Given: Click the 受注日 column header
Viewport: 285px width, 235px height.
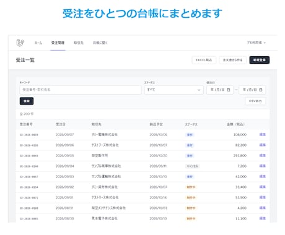Looking at the screenshot, I should pyautogui.click(x=61, y=124).
